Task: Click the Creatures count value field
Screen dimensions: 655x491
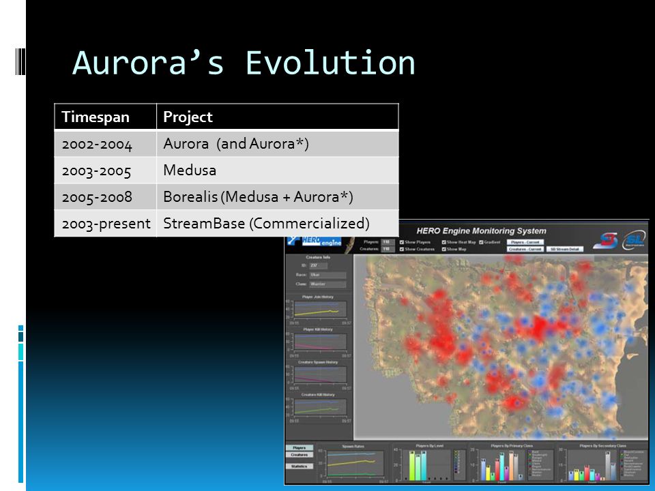Action: click(x=388, y=249)
